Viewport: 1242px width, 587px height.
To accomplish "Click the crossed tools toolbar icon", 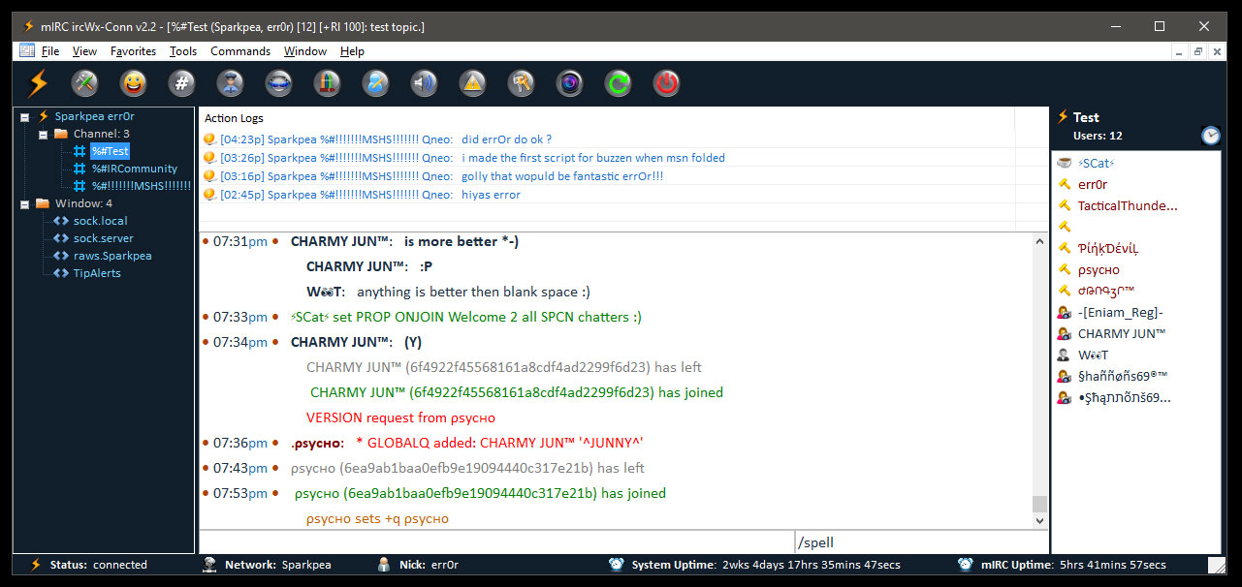I will (522, 83).
